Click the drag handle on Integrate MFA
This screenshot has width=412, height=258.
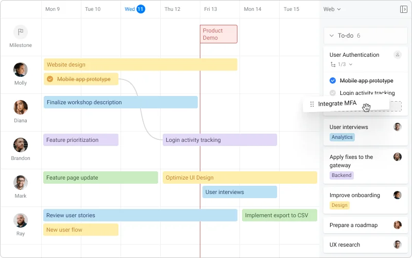312,104
